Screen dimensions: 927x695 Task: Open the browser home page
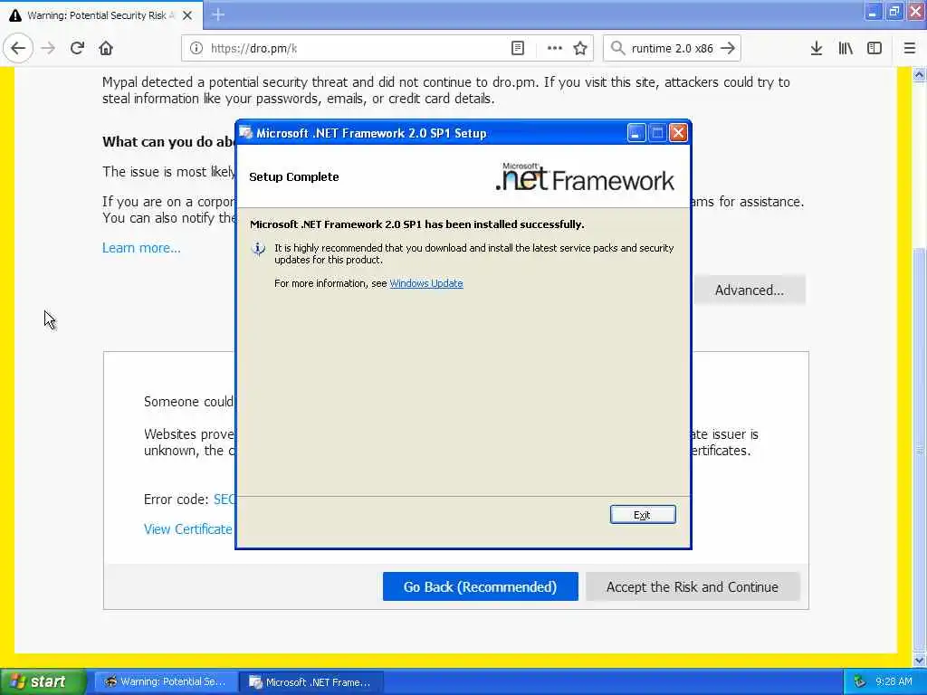click(106, 48)
